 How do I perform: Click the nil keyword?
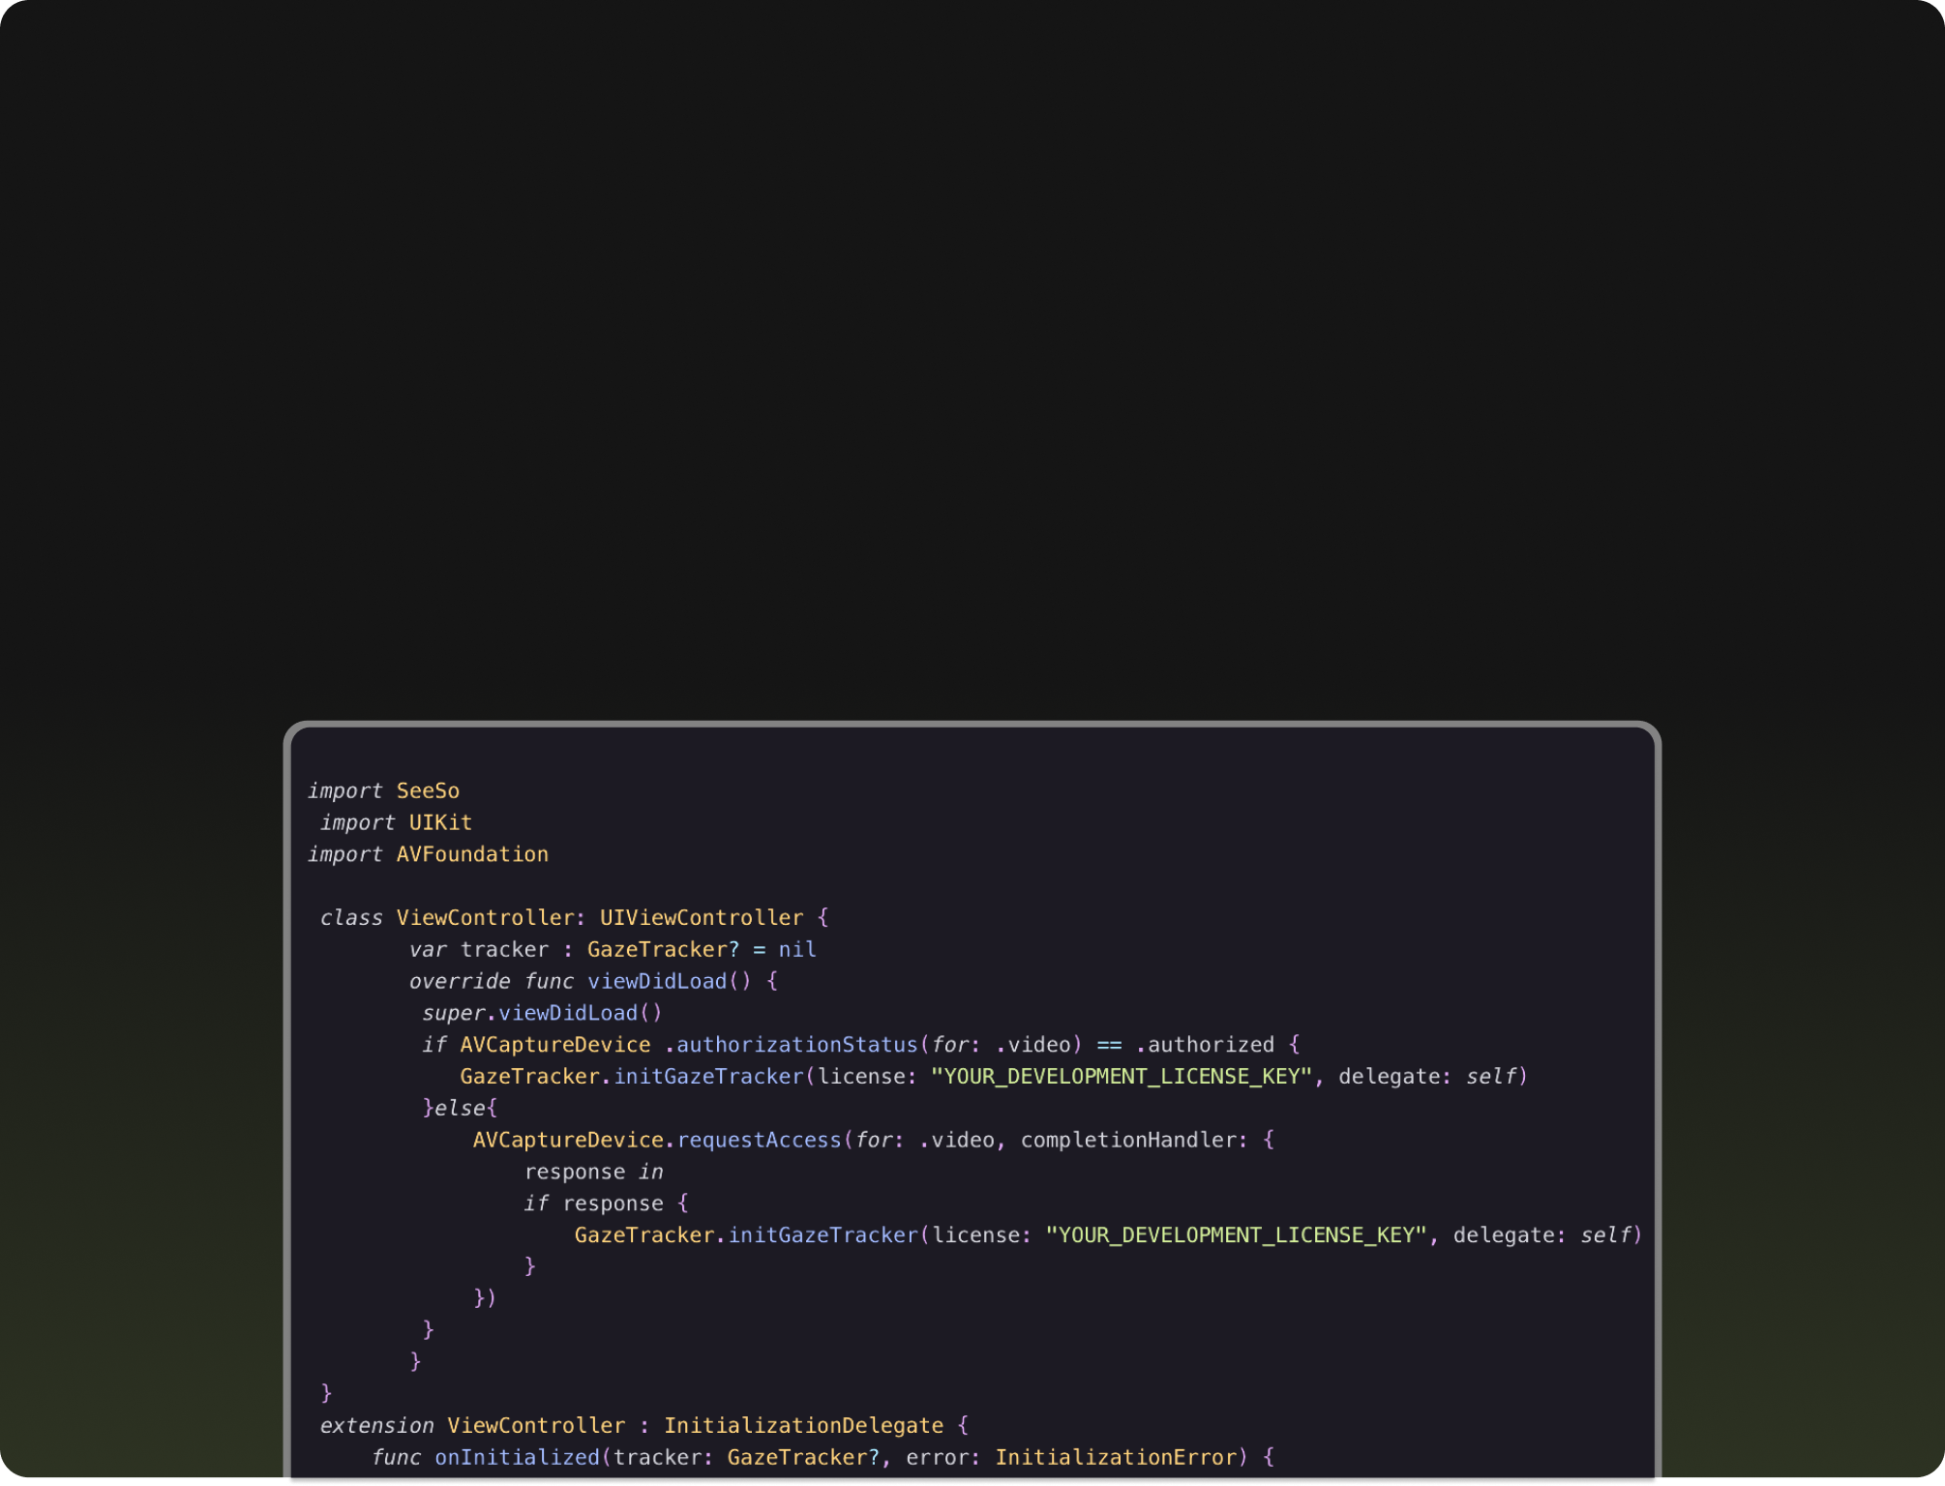click(797, 949)
